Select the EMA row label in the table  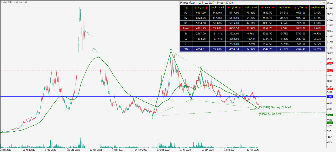186,49
